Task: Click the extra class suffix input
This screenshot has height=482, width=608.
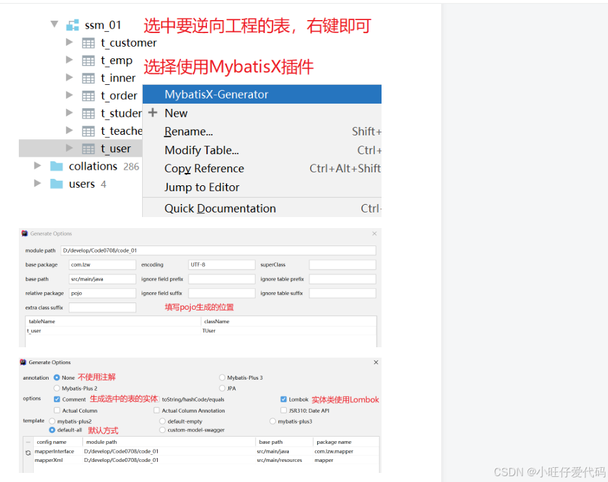Action: [x=103, y=307]
